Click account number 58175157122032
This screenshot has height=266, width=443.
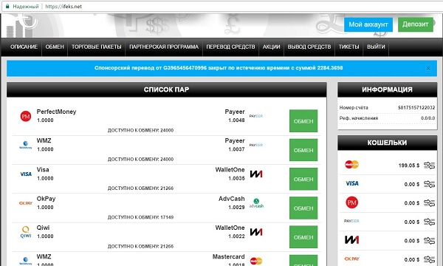(x=416, y=107)
